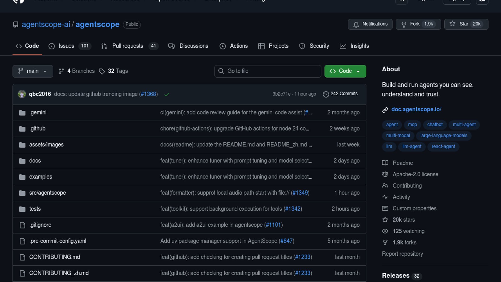Viewport: 501px width, 282px height.
Task: Open the doc.agentscope.io link
Action: 416,109
